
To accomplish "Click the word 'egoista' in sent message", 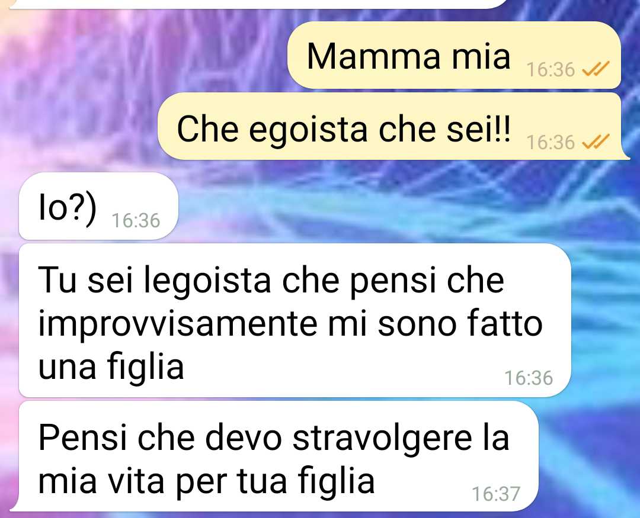I will coord(308,130).
